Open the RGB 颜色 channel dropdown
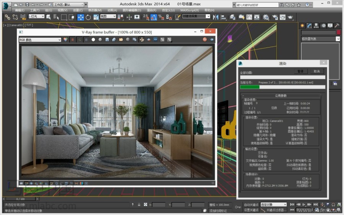 click(40, 39)
